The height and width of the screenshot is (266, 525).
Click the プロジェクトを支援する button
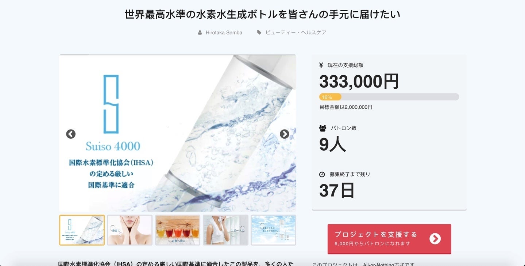[389, 239]
